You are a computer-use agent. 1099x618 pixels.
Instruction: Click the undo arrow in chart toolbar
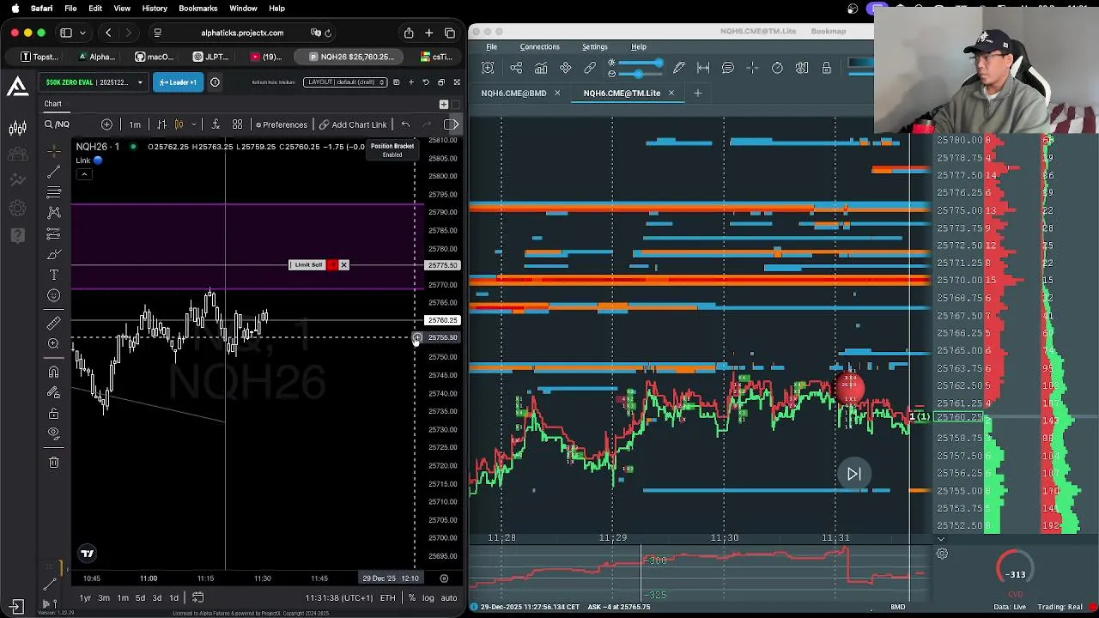405,124
